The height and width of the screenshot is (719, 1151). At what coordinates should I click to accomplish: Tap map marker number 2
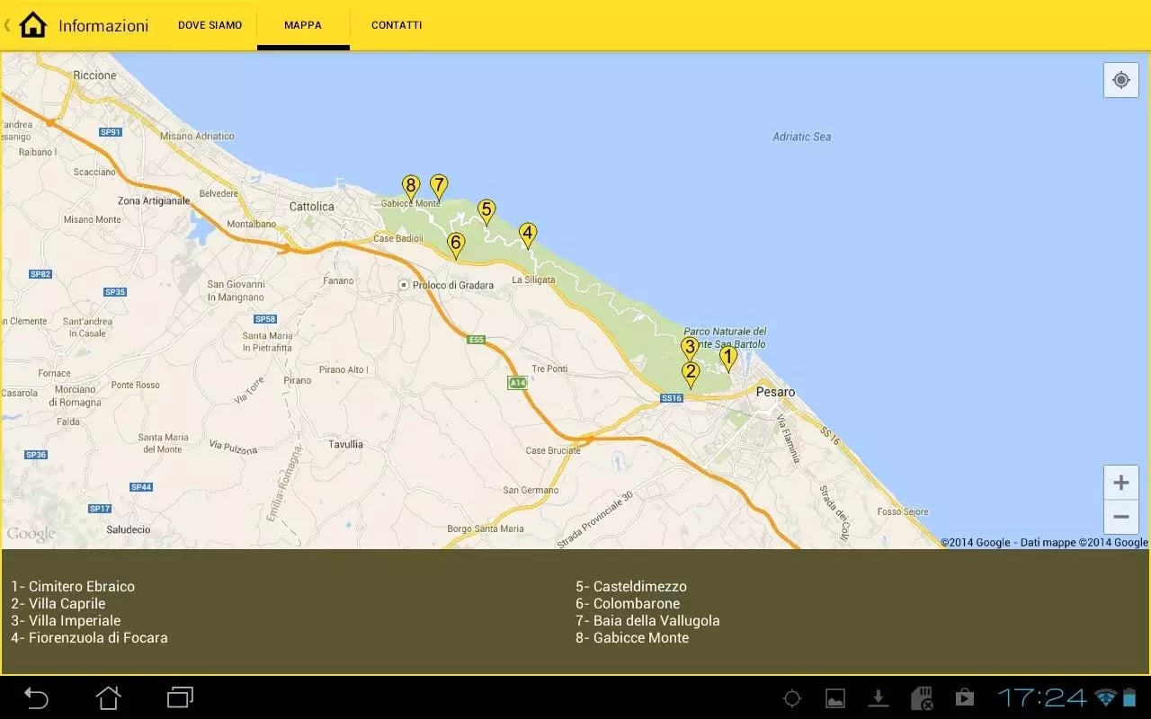pyautogui.click(x=691, y=375)
